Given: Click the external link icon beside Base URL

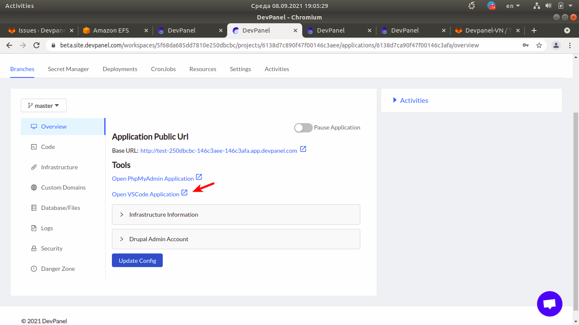Looking at the screenshot, I should click(303, 149).
